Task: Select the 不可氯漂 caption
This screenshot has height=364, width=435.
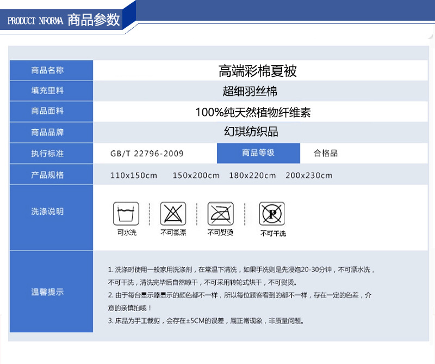Action: (173, 233)
